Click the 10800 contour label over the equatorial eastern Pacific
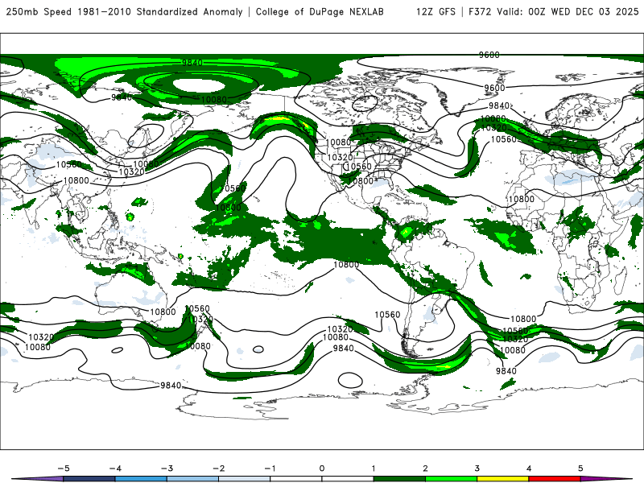The height and width of the screenshot is (483, 644). (x=346, y=265)
